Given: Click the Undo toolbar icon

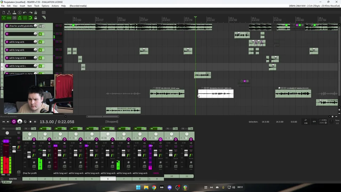Looking at the screenshot, I should [x=25, y=13].
